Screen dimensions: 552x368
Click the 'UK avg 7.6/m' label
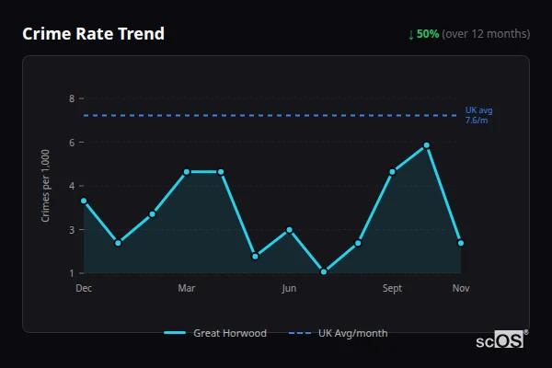(x=478, y=115)
